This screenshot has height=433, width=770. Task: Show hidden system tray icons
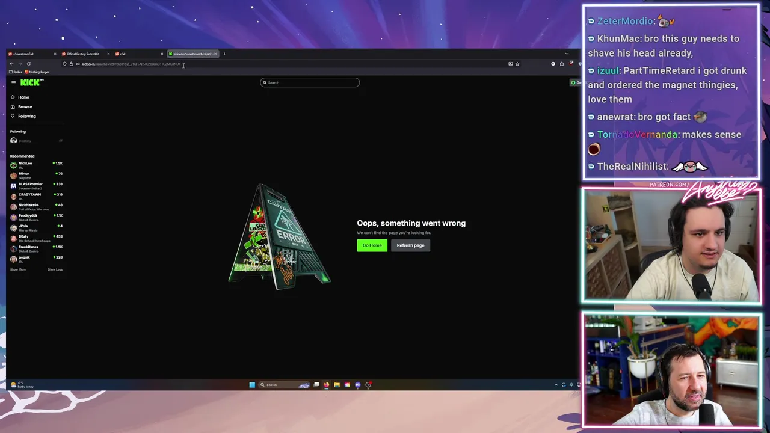[556, 385]
